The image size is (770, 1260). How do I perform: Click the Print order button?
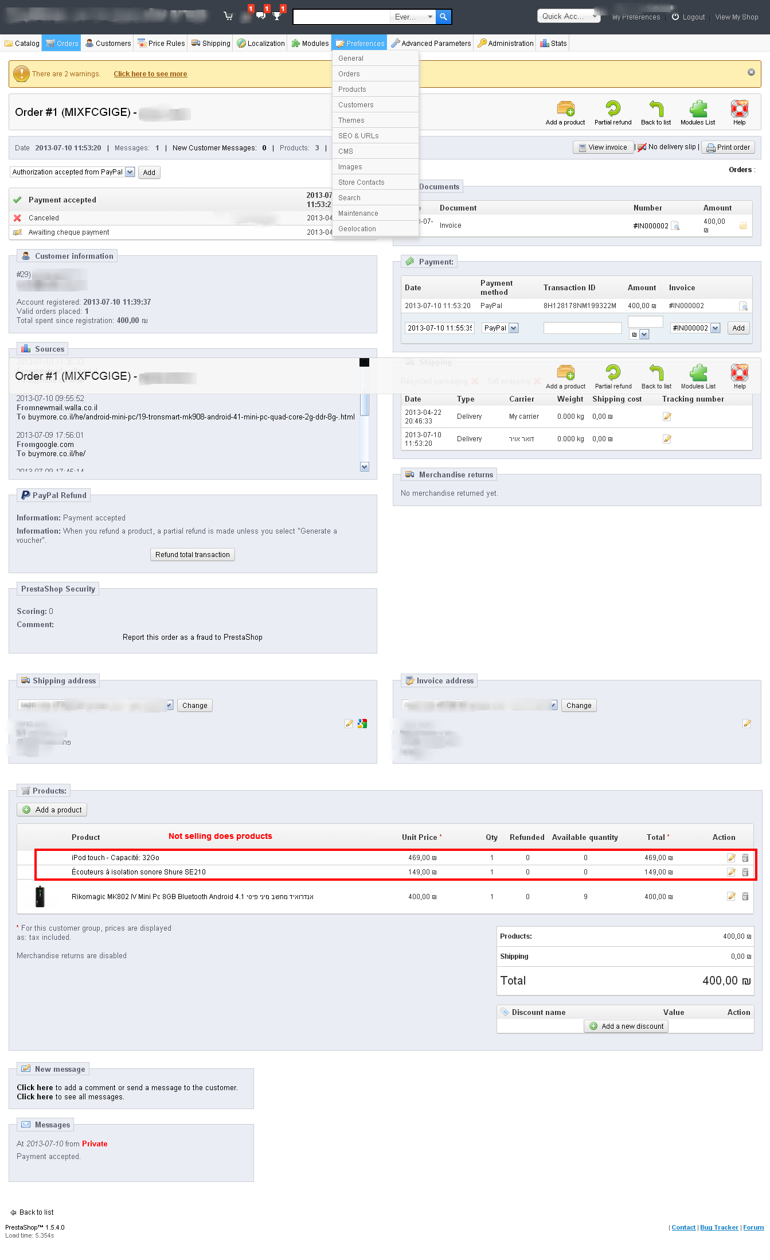click(x=728, y=147)
